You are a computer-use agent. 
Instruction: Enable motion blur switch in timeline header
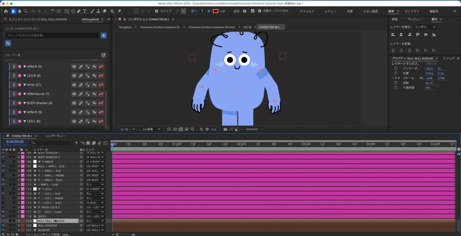[99, 143]
